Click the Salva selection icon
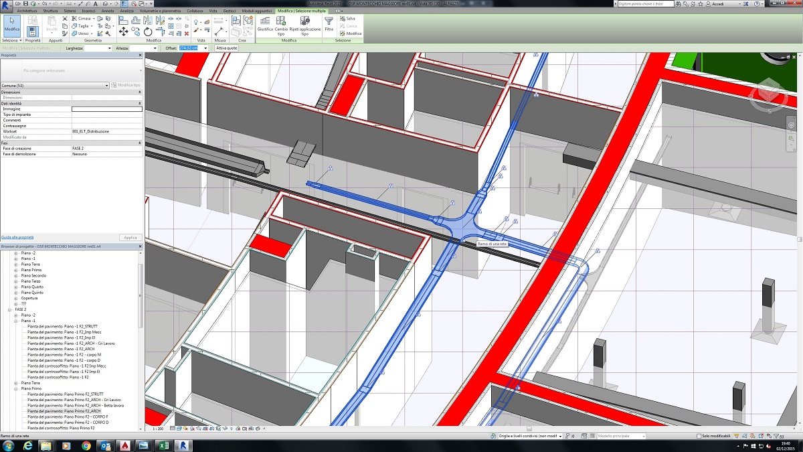The height and width of the screenshot is (452, 803). 342,19
